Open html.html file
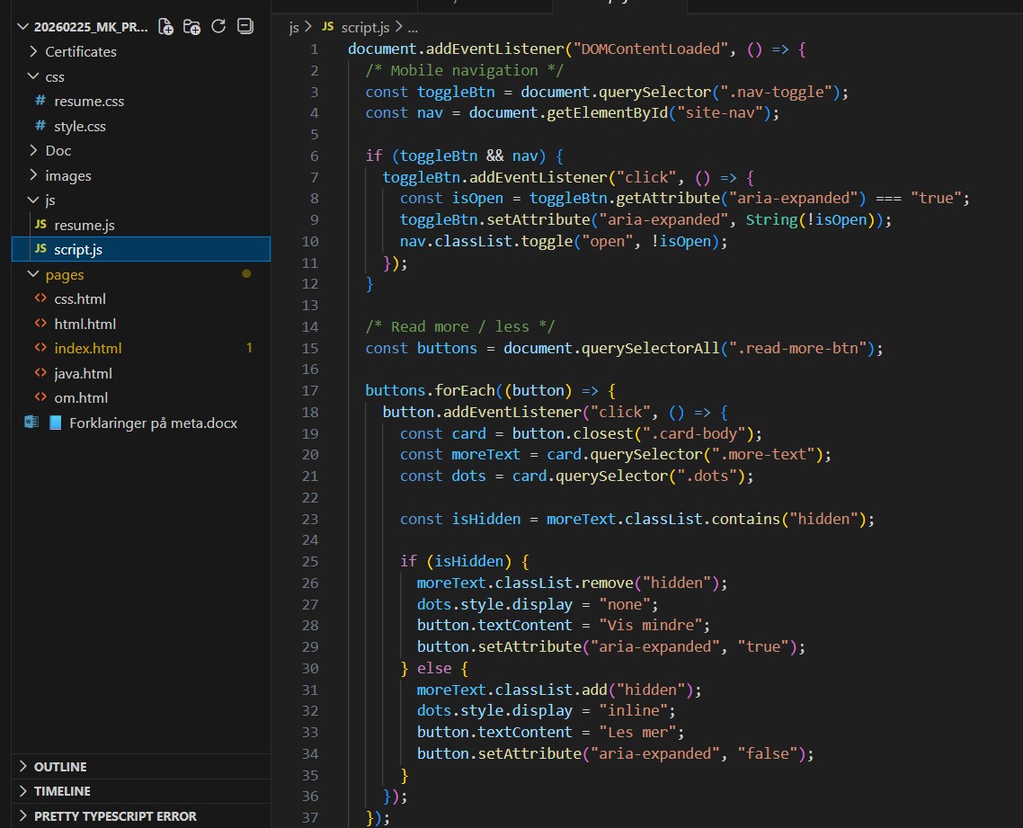Viewport: 1023px width, 828px height. coord(85,324)
